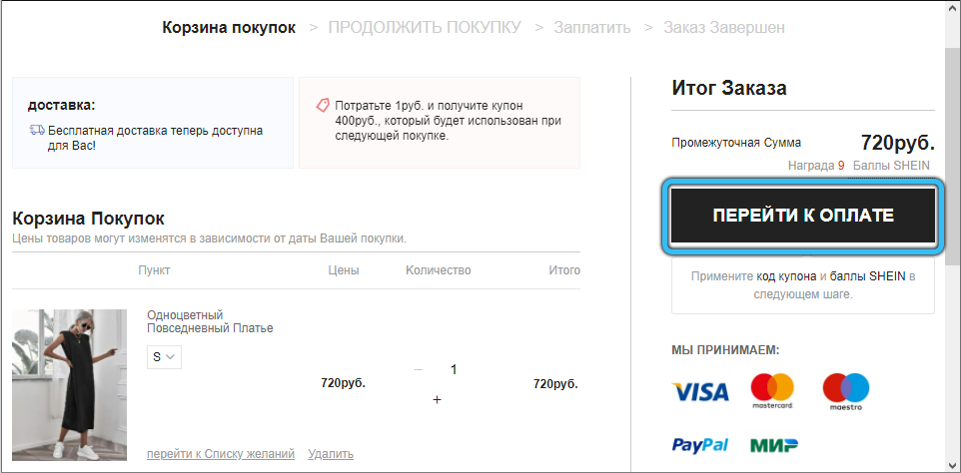Click the Бесплатная доставка notice text
Screen dimensions: 961x473
point(155,139)
